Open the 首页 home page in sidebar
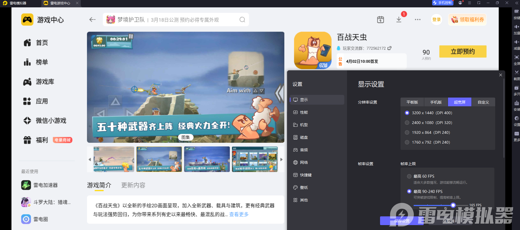 (x=36, y=43)
